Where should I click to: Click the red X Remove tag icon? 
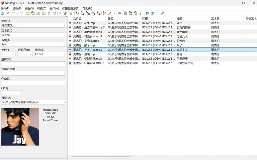tap(8, 13)
